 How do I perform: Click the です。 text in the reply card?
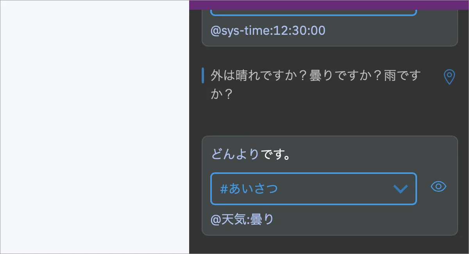pos(276,155)
